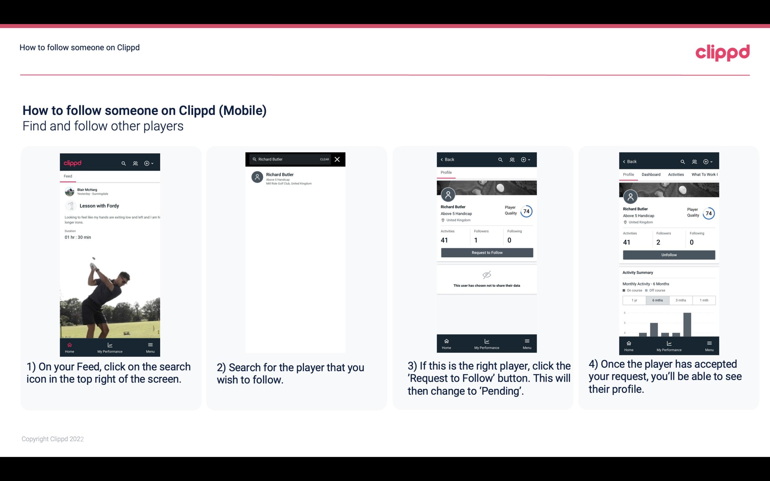Select the 3 months activity filter option
This screenshot has width=770, height=481.
tap(681, 300)
